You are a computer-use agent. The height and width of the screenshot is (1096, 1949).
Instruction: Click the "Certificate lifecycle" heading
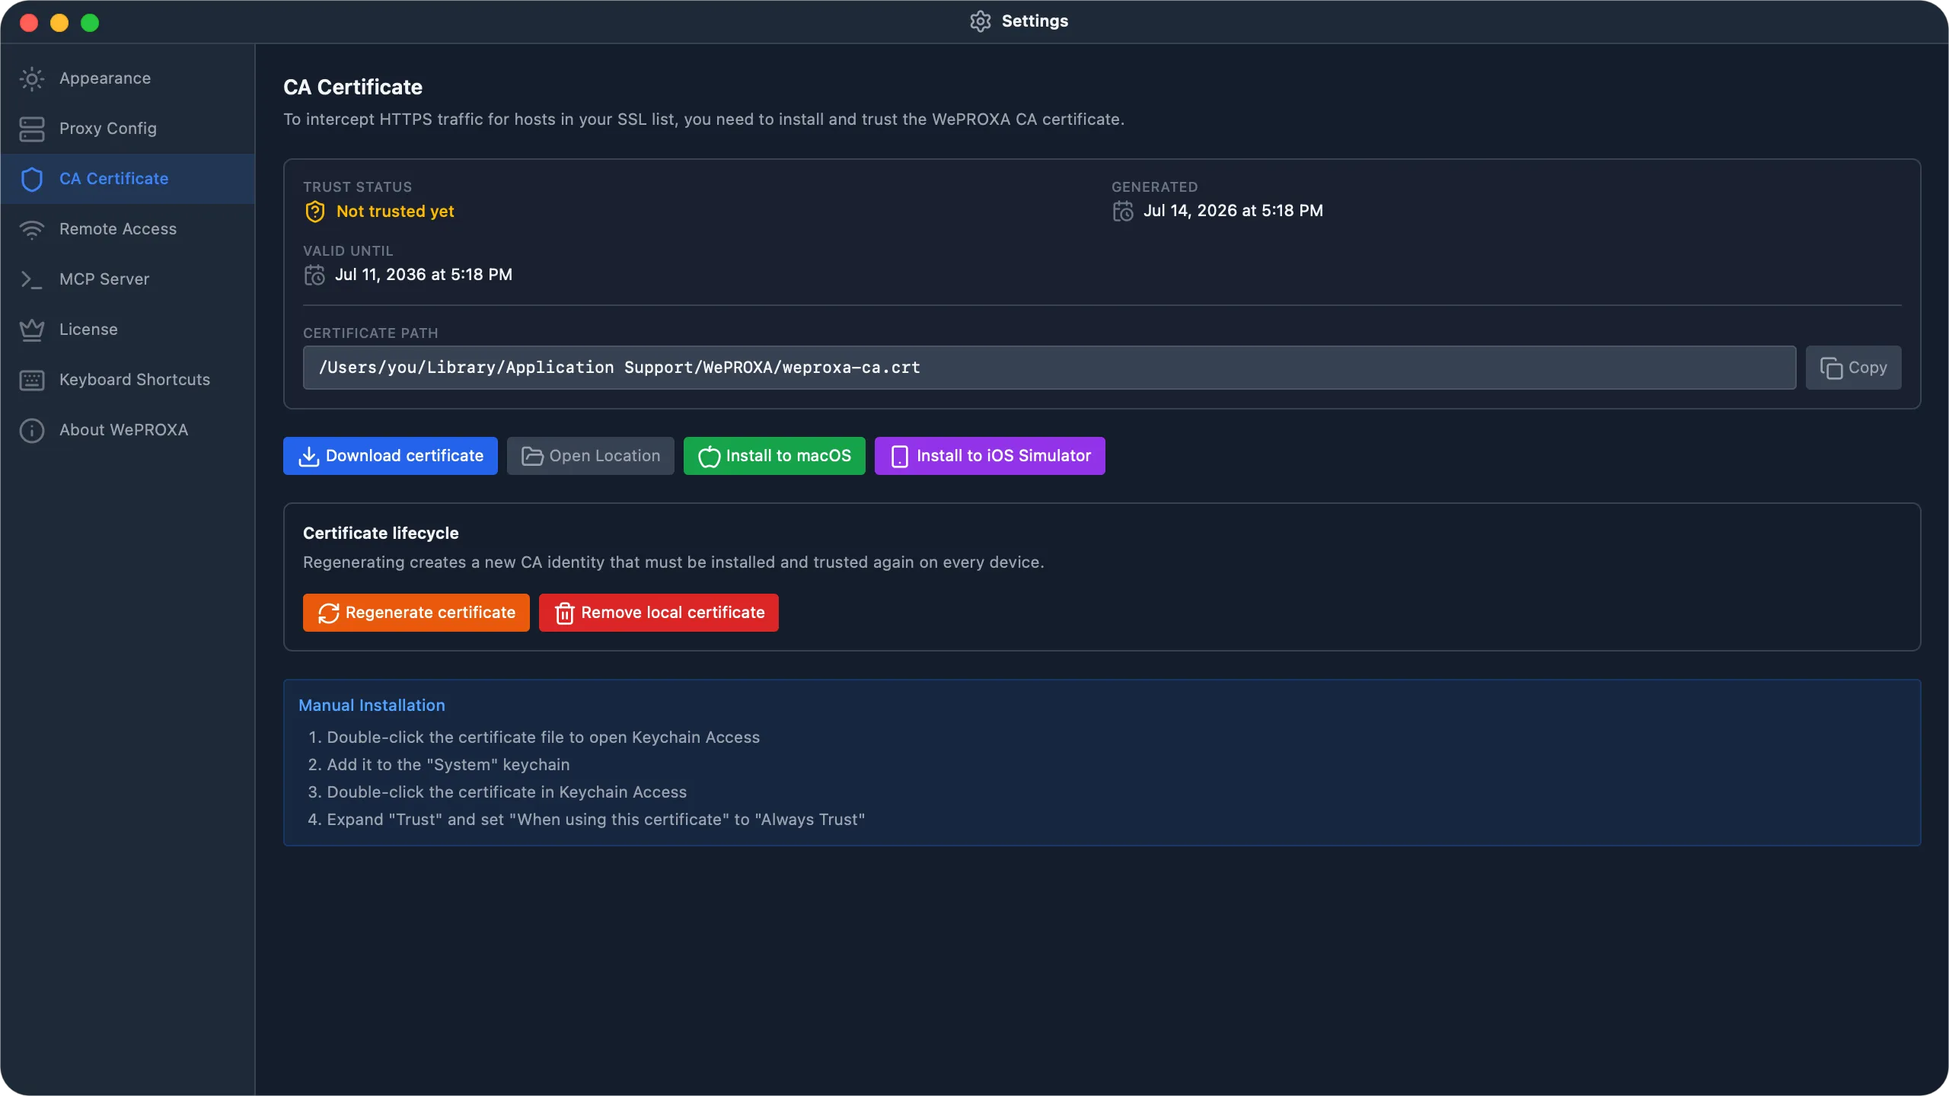tap(381, 534)
